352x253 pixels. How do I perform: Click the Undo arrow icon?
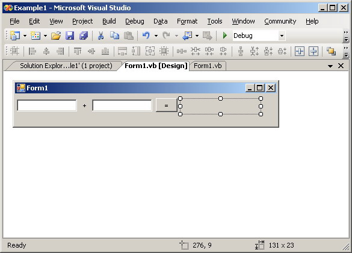coord(146,36)
